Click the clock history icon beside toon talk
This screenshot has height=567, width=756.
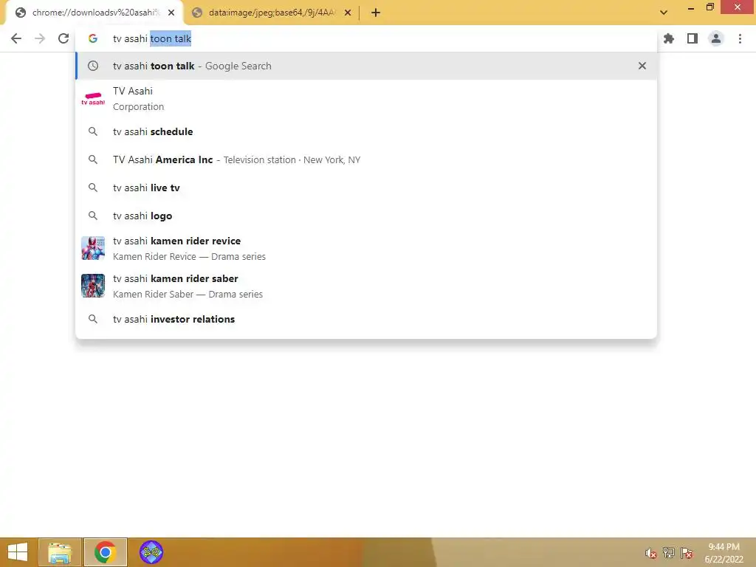93,66
